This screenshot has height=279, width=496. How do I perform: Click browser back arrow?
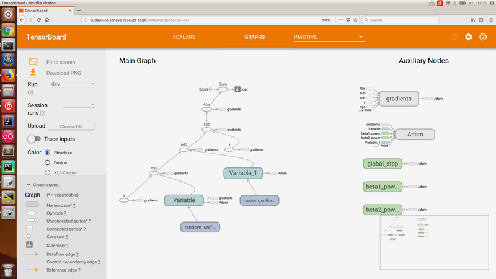tap(22, 20)
